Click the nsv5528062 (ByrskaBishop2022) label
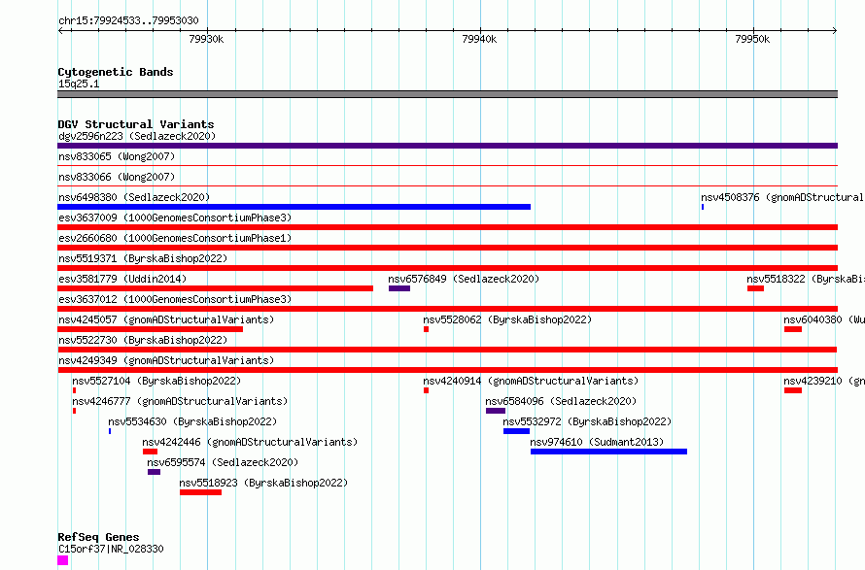The image size is (865, 570). (x=507, y=319)
